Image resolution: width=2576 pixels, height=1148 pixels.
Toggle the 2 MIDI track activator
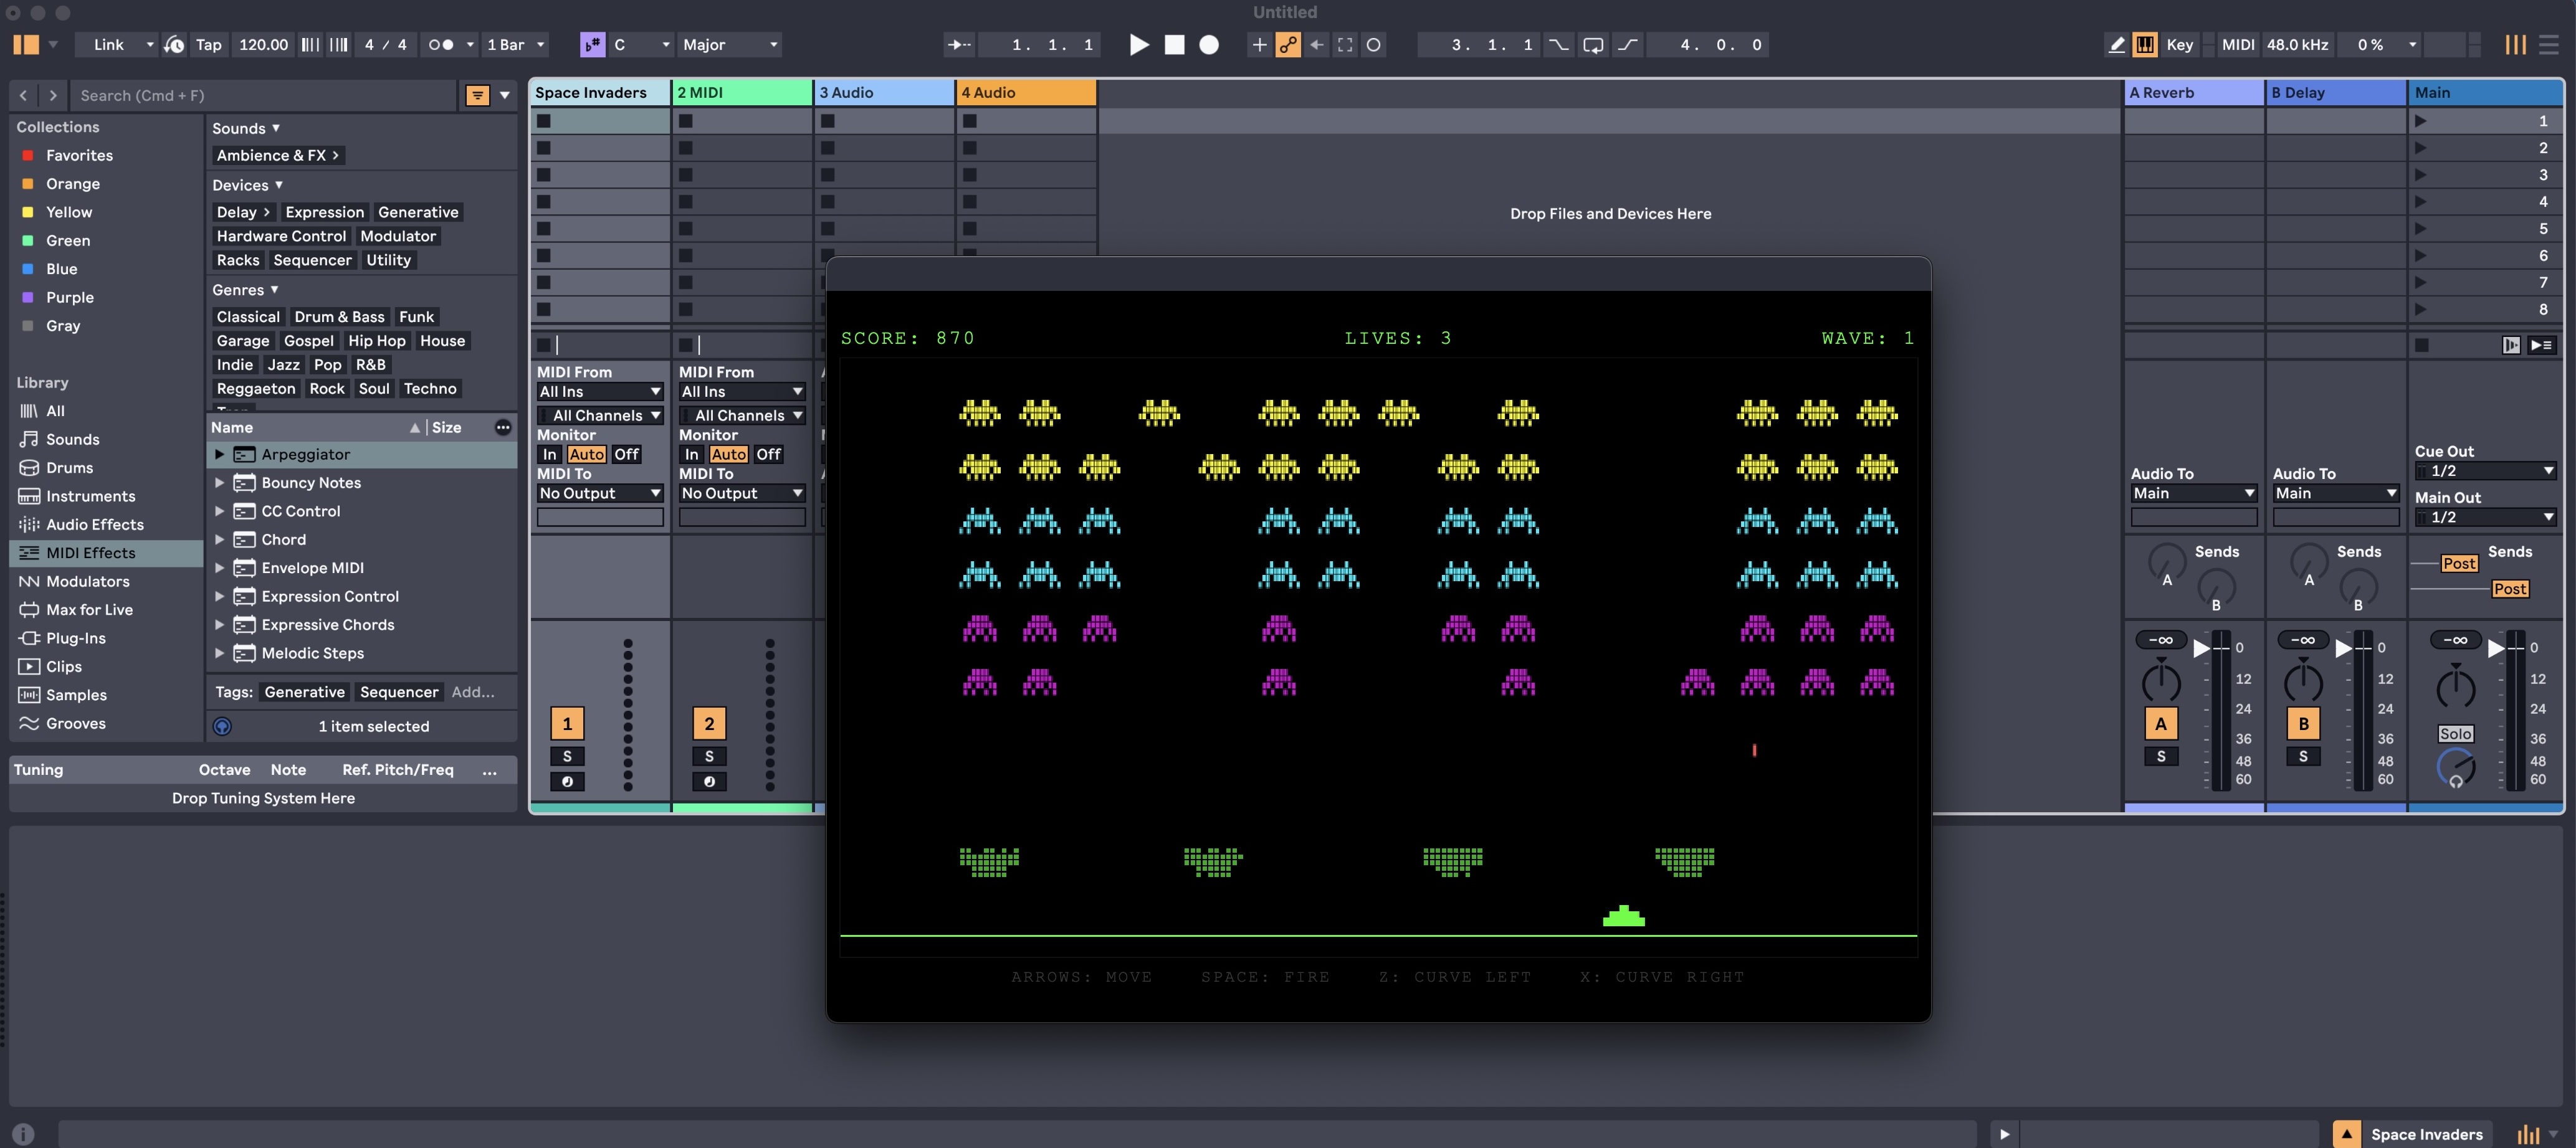[709, 724]
